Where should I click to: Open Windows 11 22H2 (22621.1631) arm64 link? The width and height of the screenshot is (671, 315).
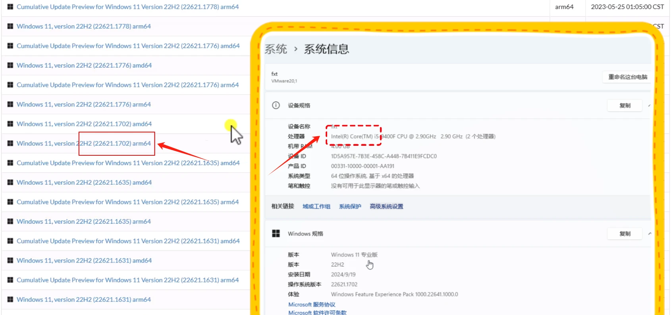pos(84,299)
